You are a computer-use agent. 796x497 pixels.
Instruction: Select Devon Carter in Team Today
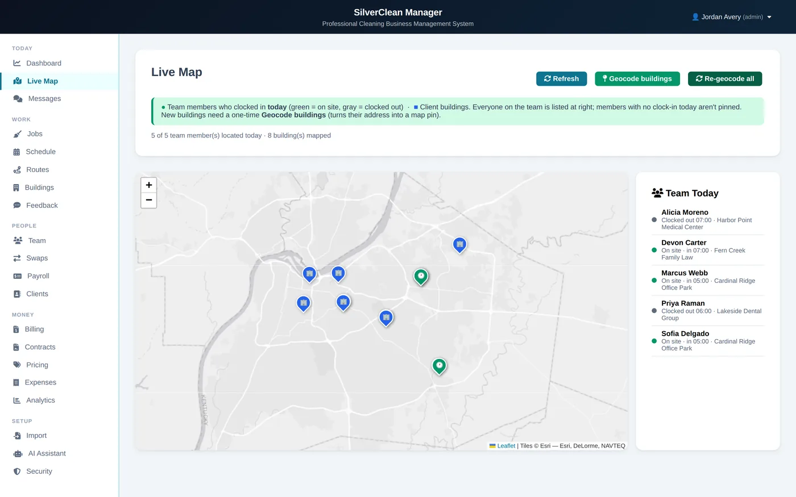click(x=707, y=250)
